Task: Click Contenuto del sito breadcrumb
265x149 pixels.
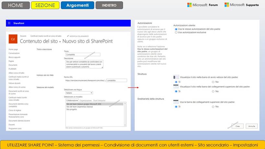Action: pyautogui.click(x=39, y=41)
